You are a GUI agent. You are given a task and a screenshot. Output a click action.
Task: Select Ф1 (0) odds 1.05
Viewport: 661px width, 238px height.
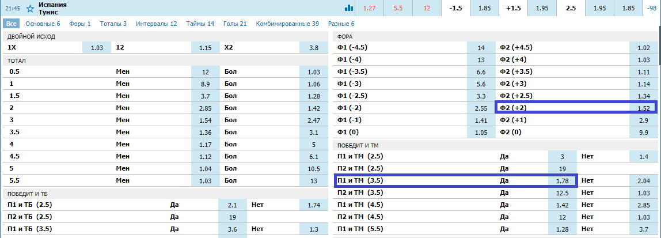481,133
